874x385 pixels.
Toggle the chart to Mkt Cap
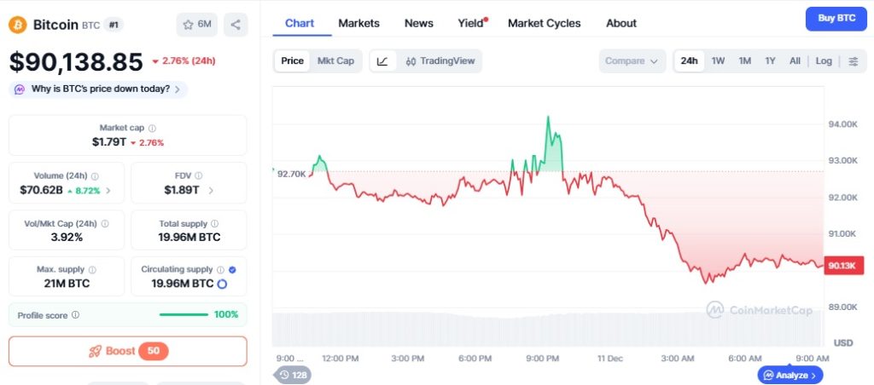point(335,61)
